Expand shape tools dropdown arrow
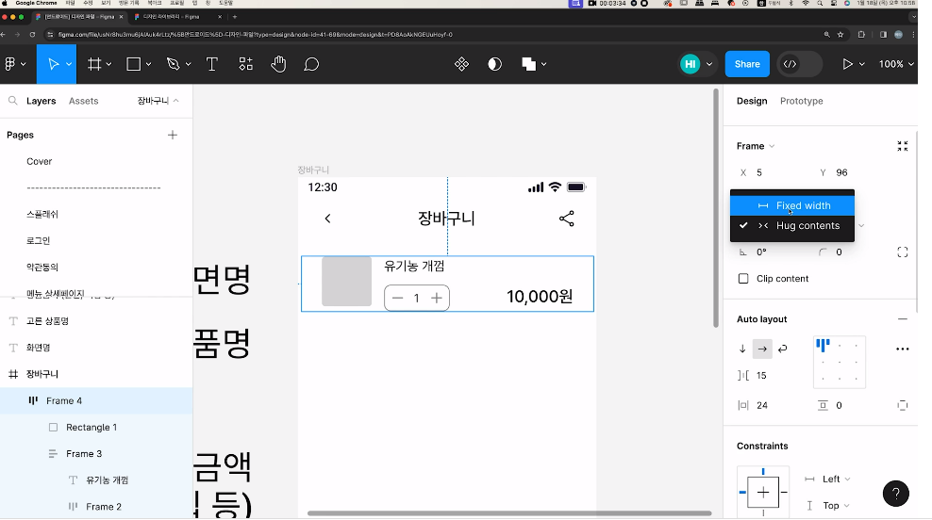This screenshot has height=520, width=932. click(x=149, y=64)
